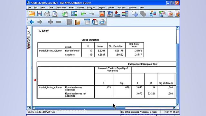
Task: Click the Insert Text icon
Action: (x=102, y=22)
